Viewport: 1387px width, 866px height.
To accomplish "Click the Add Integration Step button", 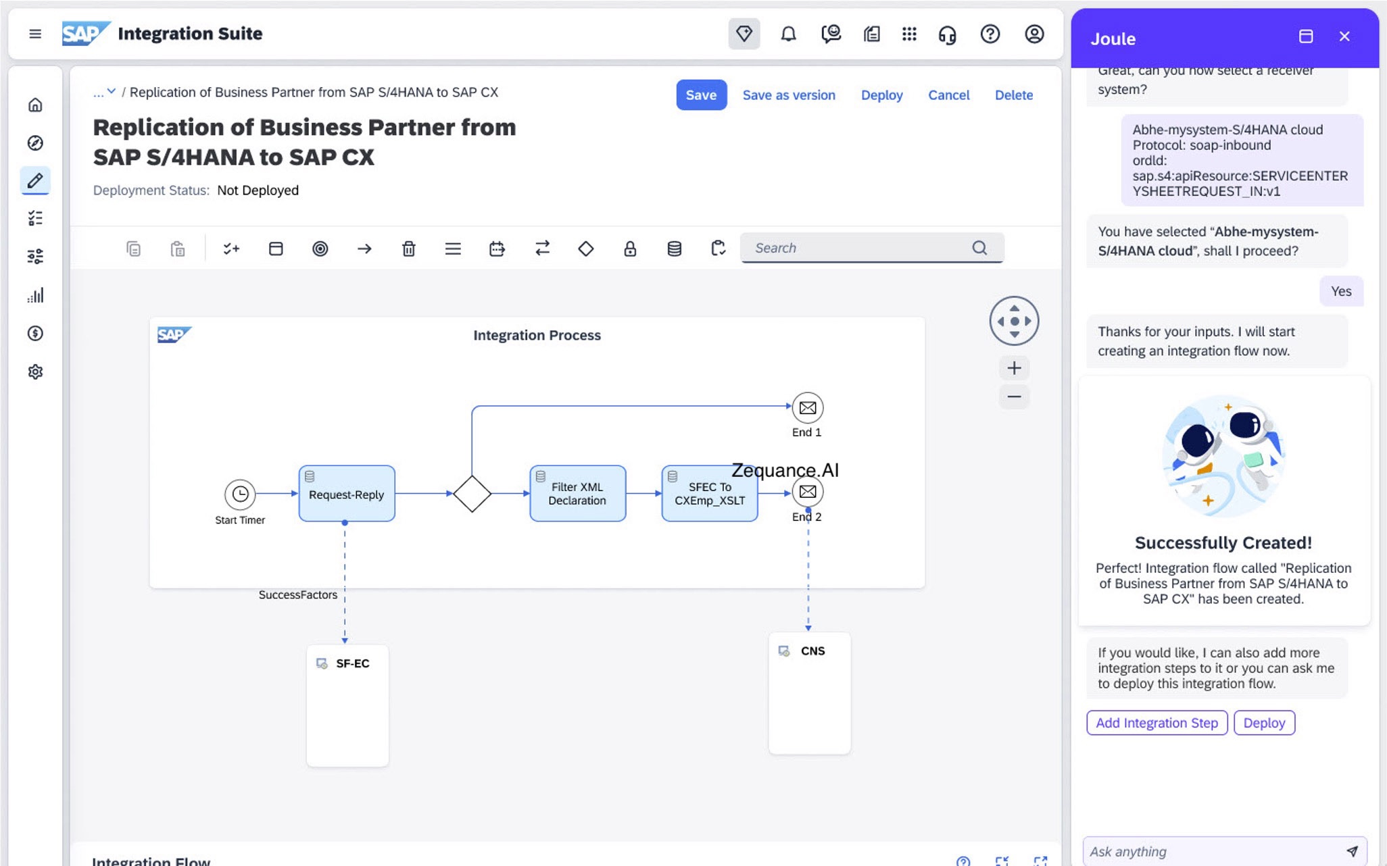I will (1157, 722).
